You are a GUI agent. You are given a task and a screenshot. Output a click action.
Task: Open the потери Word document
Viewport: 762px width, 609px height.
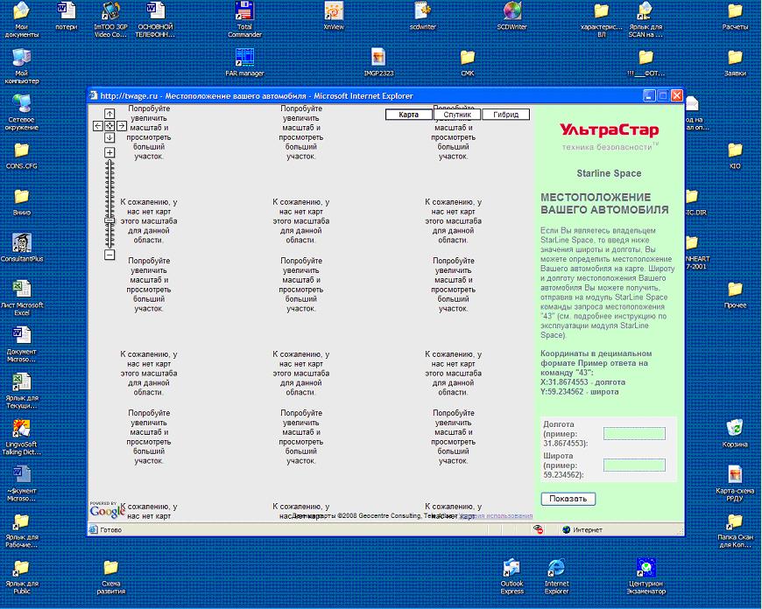point(67,17)
